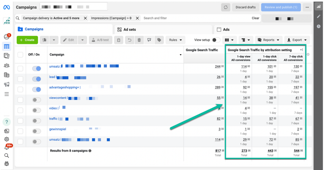
Task: Open the viewcontent campaign link
Action: click(x=58, y=98)
